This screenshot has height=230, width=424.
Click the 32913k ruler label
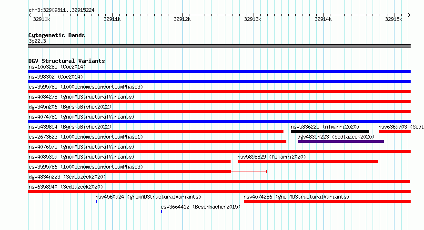click(252, 20)
